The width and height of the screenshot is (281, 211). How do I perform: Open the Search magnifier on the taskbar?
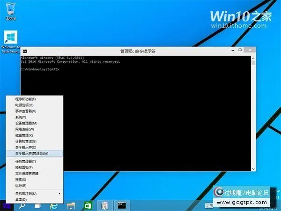(23, 205)
